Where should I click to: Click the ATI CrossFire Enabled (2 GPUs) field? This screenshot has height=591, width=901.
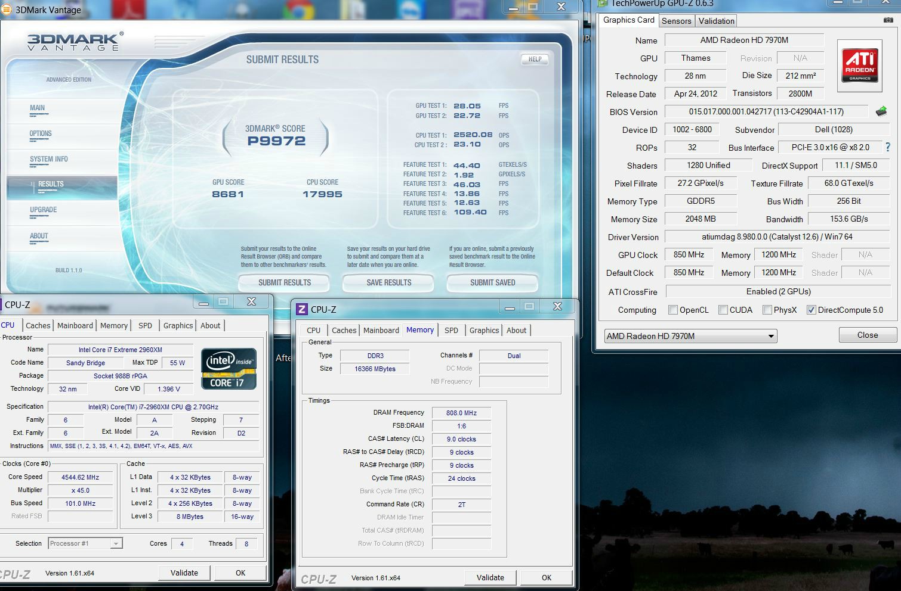[777, 291]
